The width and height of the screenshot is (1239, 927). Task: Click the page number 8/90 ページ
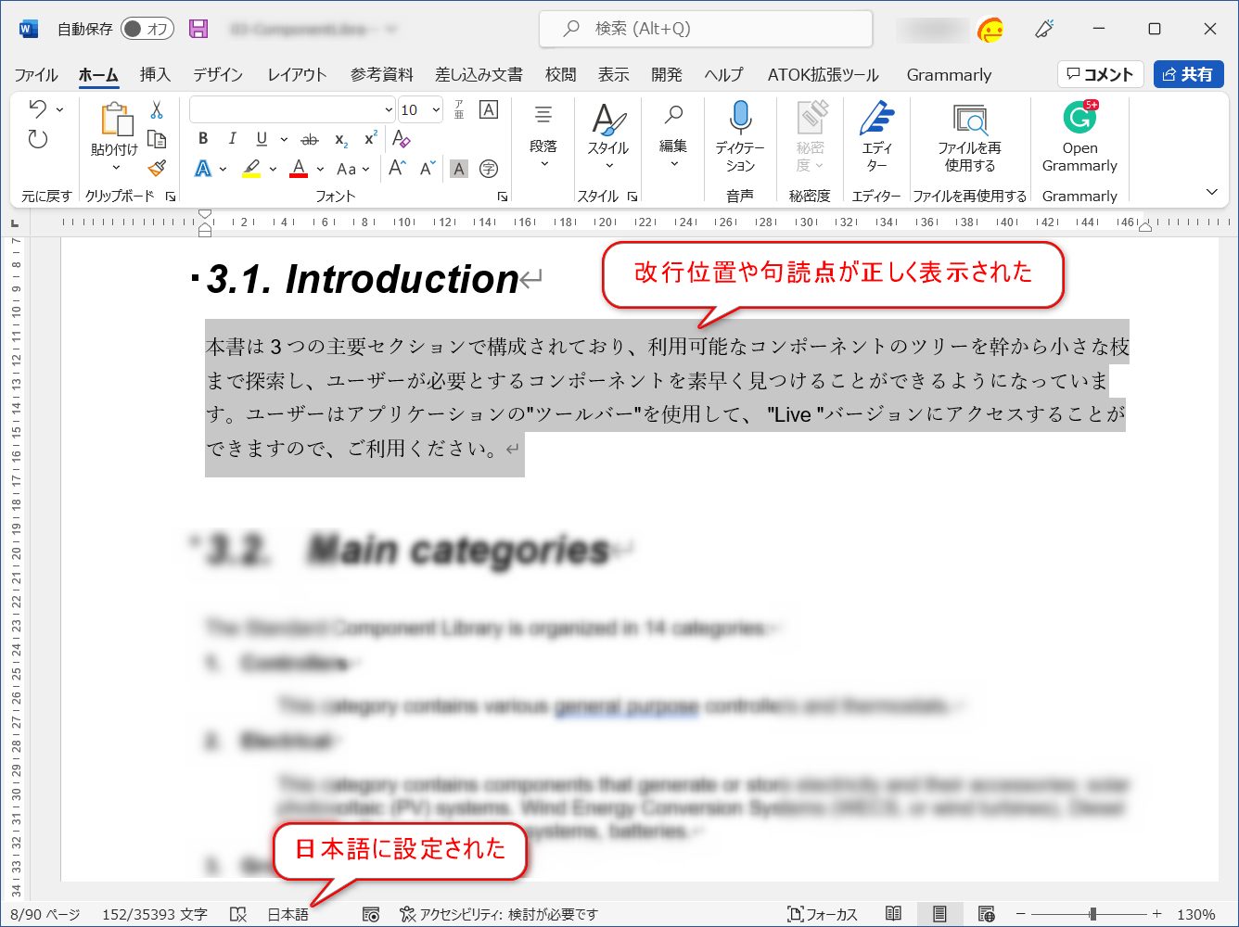(45, 914)
